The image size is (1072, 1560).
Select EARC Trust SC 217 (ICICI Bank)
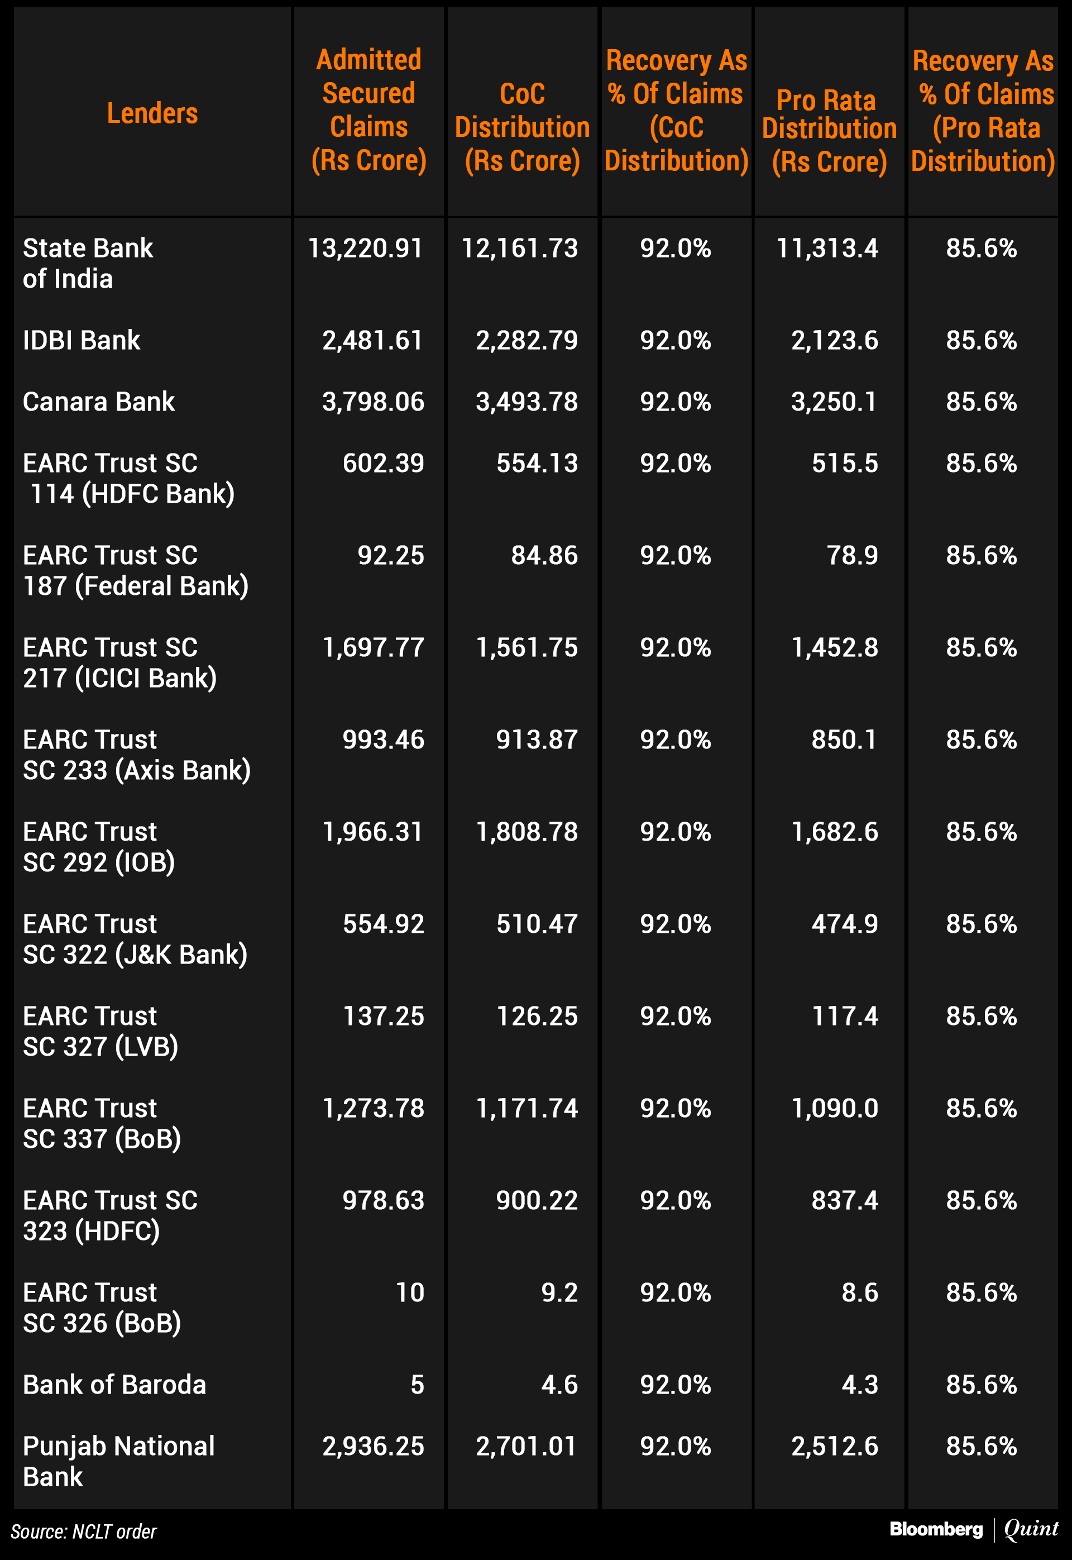tap(119, 662)
